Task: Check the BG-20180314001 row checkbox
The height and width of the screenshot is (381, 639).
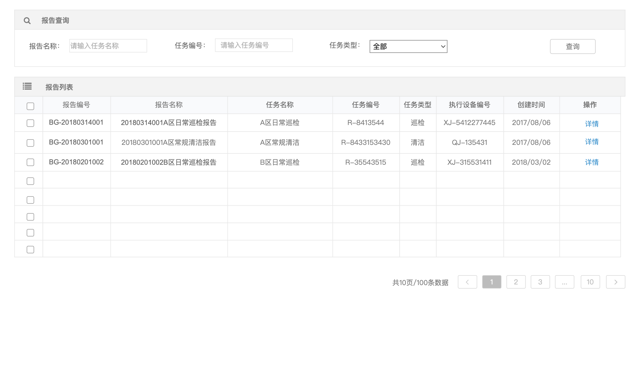Action: 30,123
